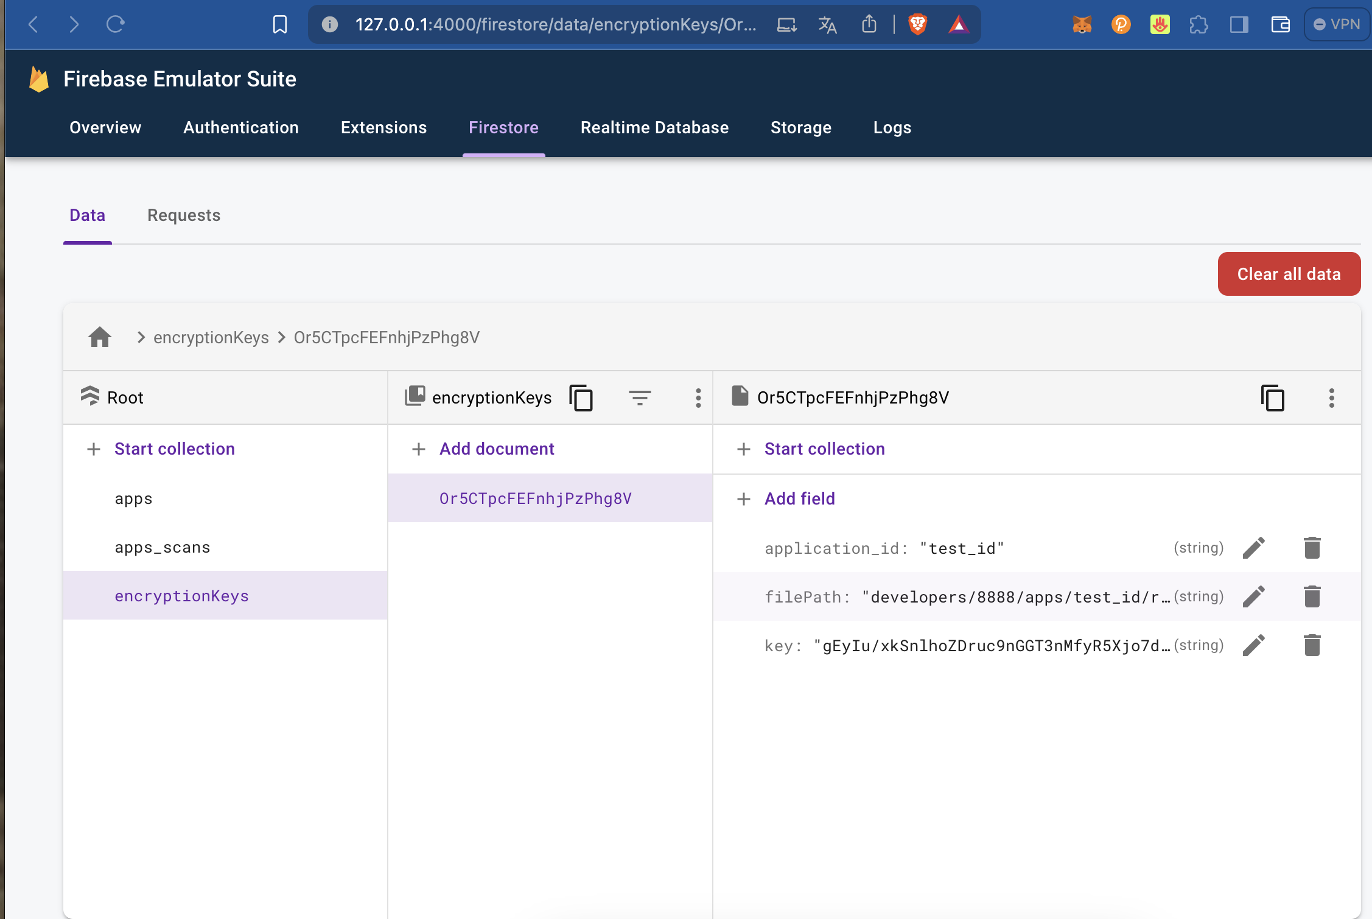Copy encryptionKeys collection path
The image size is (1372, 919).
coord(581,397)
